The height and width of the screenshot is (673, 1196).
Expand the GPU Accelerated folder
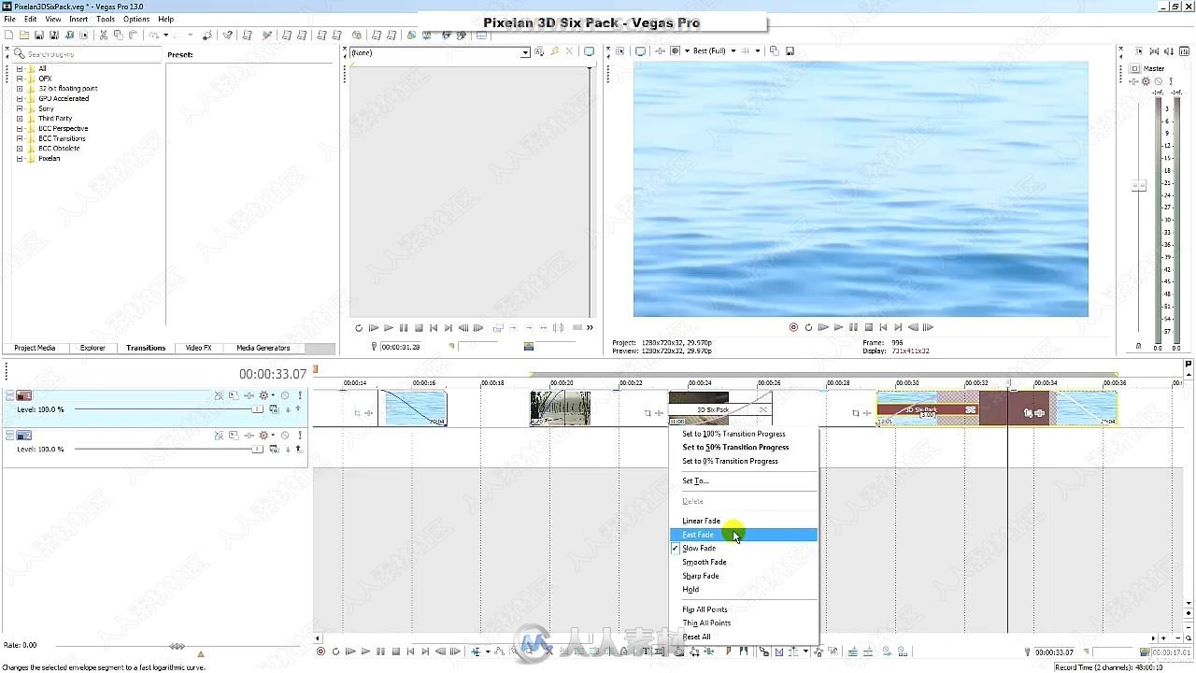pyautogui.click(x=19, y=98)
